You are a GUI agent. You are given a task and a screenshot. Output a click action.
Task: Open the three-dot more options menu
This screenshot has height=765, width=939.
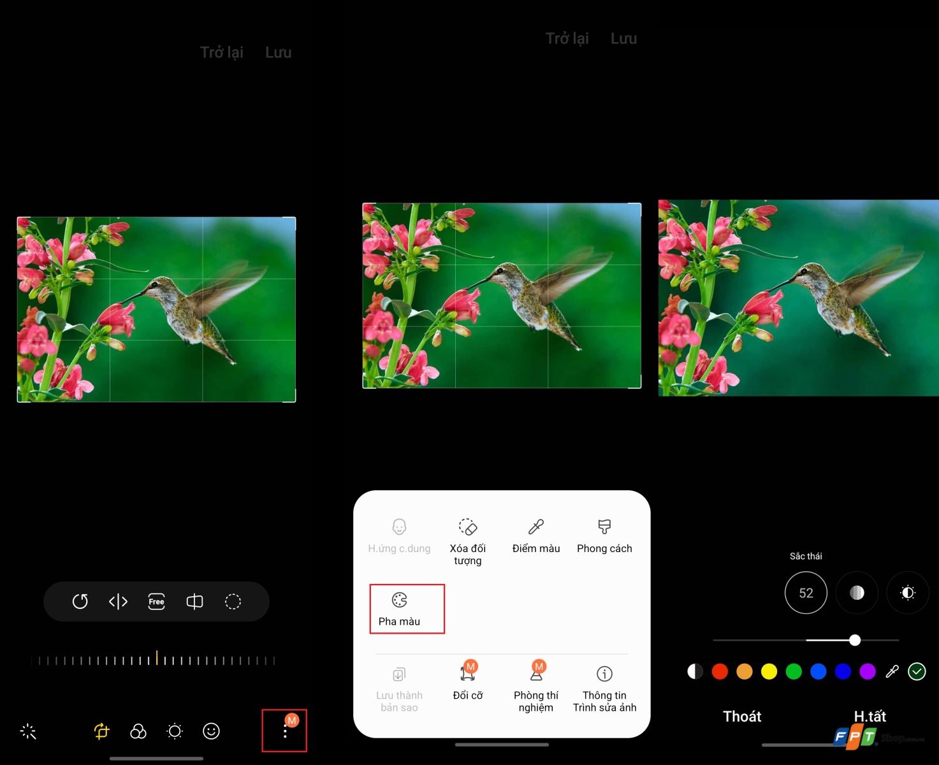(x=285, y=731)
